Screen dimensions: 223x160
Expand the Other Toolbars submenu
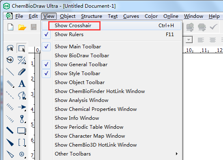click(111, 154)
